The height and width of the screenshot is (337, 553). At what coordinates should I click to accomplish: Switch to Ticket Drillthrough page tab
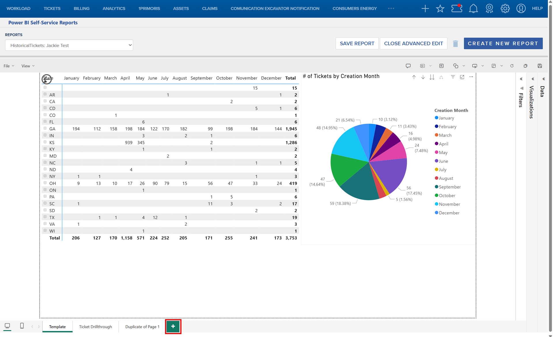(x=95, y=327)
